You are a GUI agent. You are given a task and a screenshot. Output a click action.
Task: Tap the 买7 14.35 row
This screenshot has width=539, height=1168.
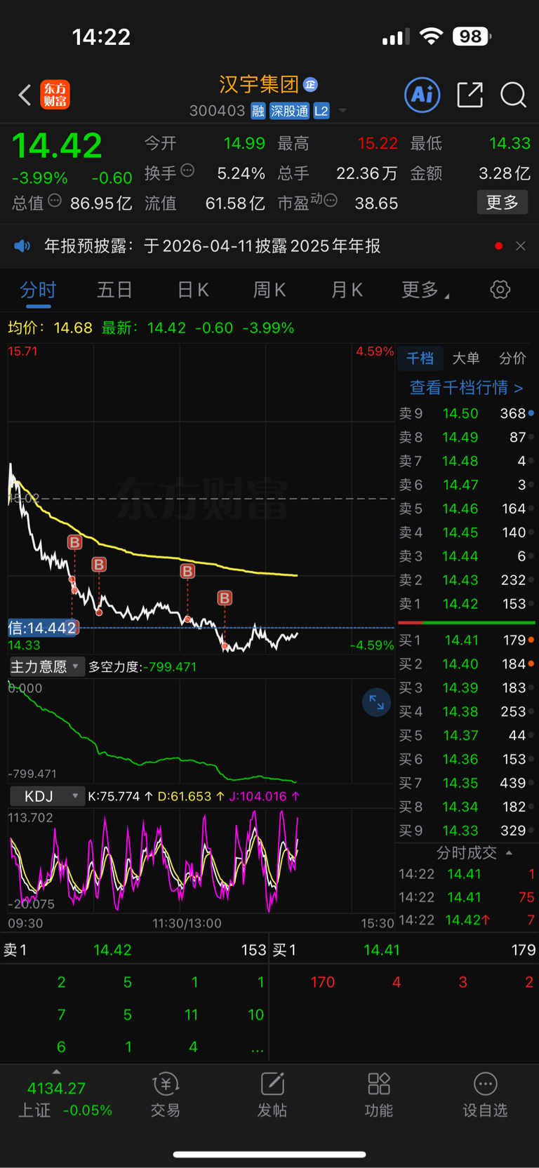click(x=467, y=783)
